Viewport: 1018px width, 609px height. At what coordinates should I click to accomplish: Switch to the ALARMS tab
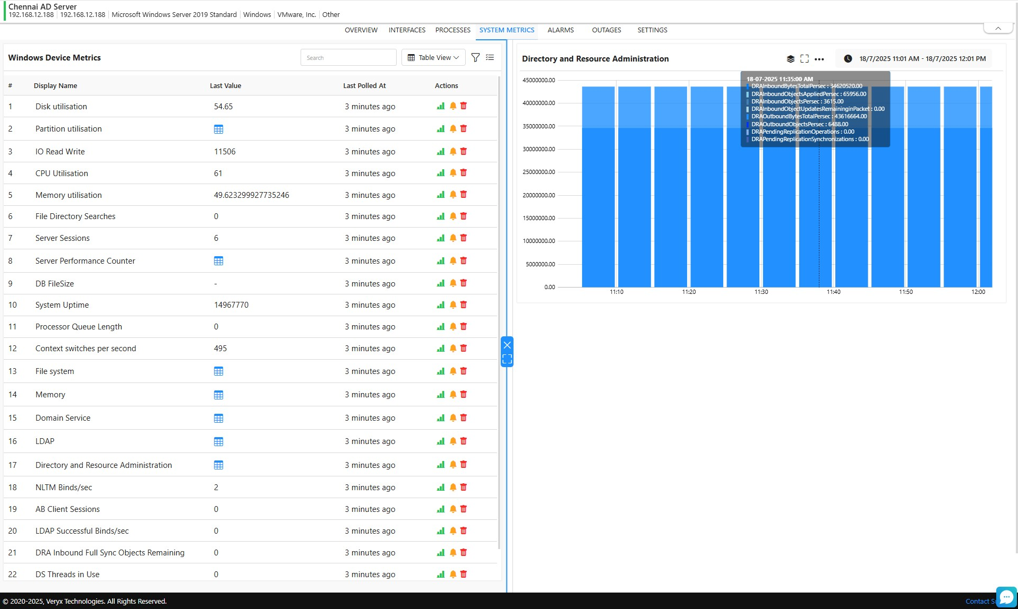point(560,30)
